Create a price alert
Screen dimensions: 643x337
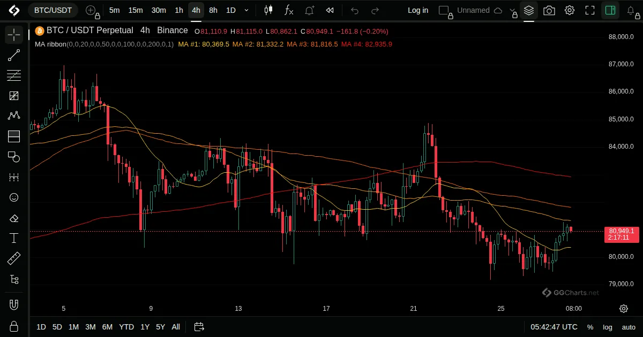[310, 10]
